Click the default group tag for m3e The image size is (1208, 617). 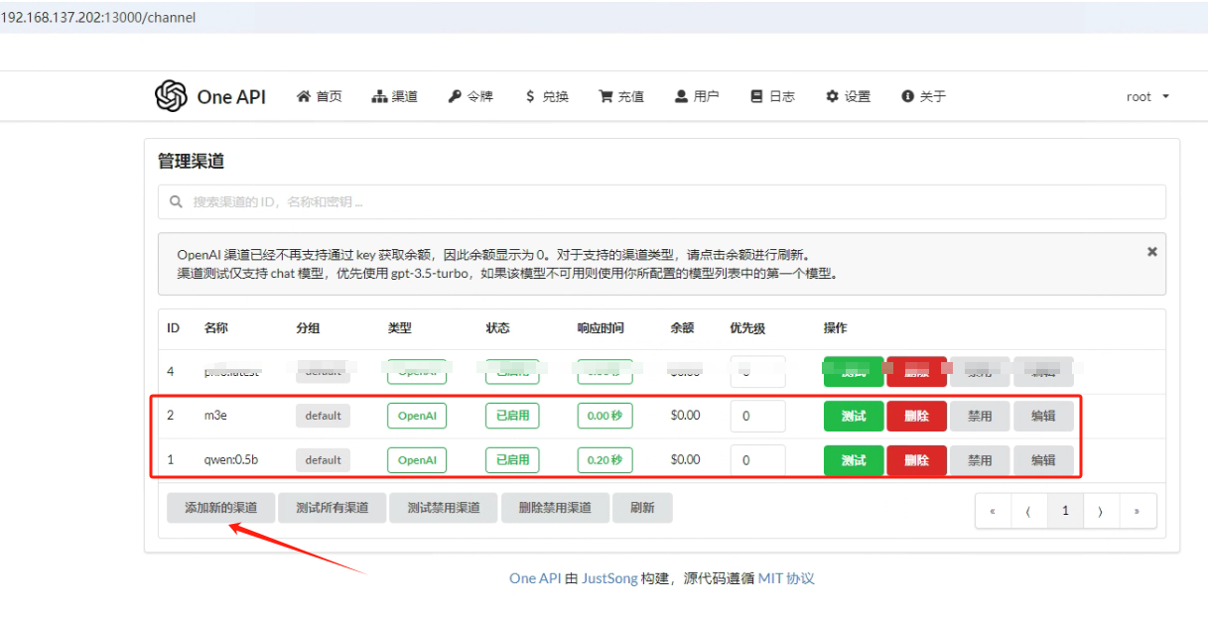(324, 416)
